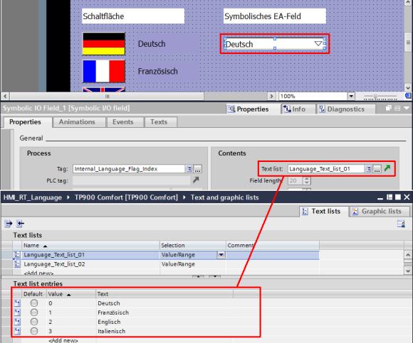The image size is (413, 343).
Task: Open the 100% zoom level dropdown
Action: [x=351, y=96]
